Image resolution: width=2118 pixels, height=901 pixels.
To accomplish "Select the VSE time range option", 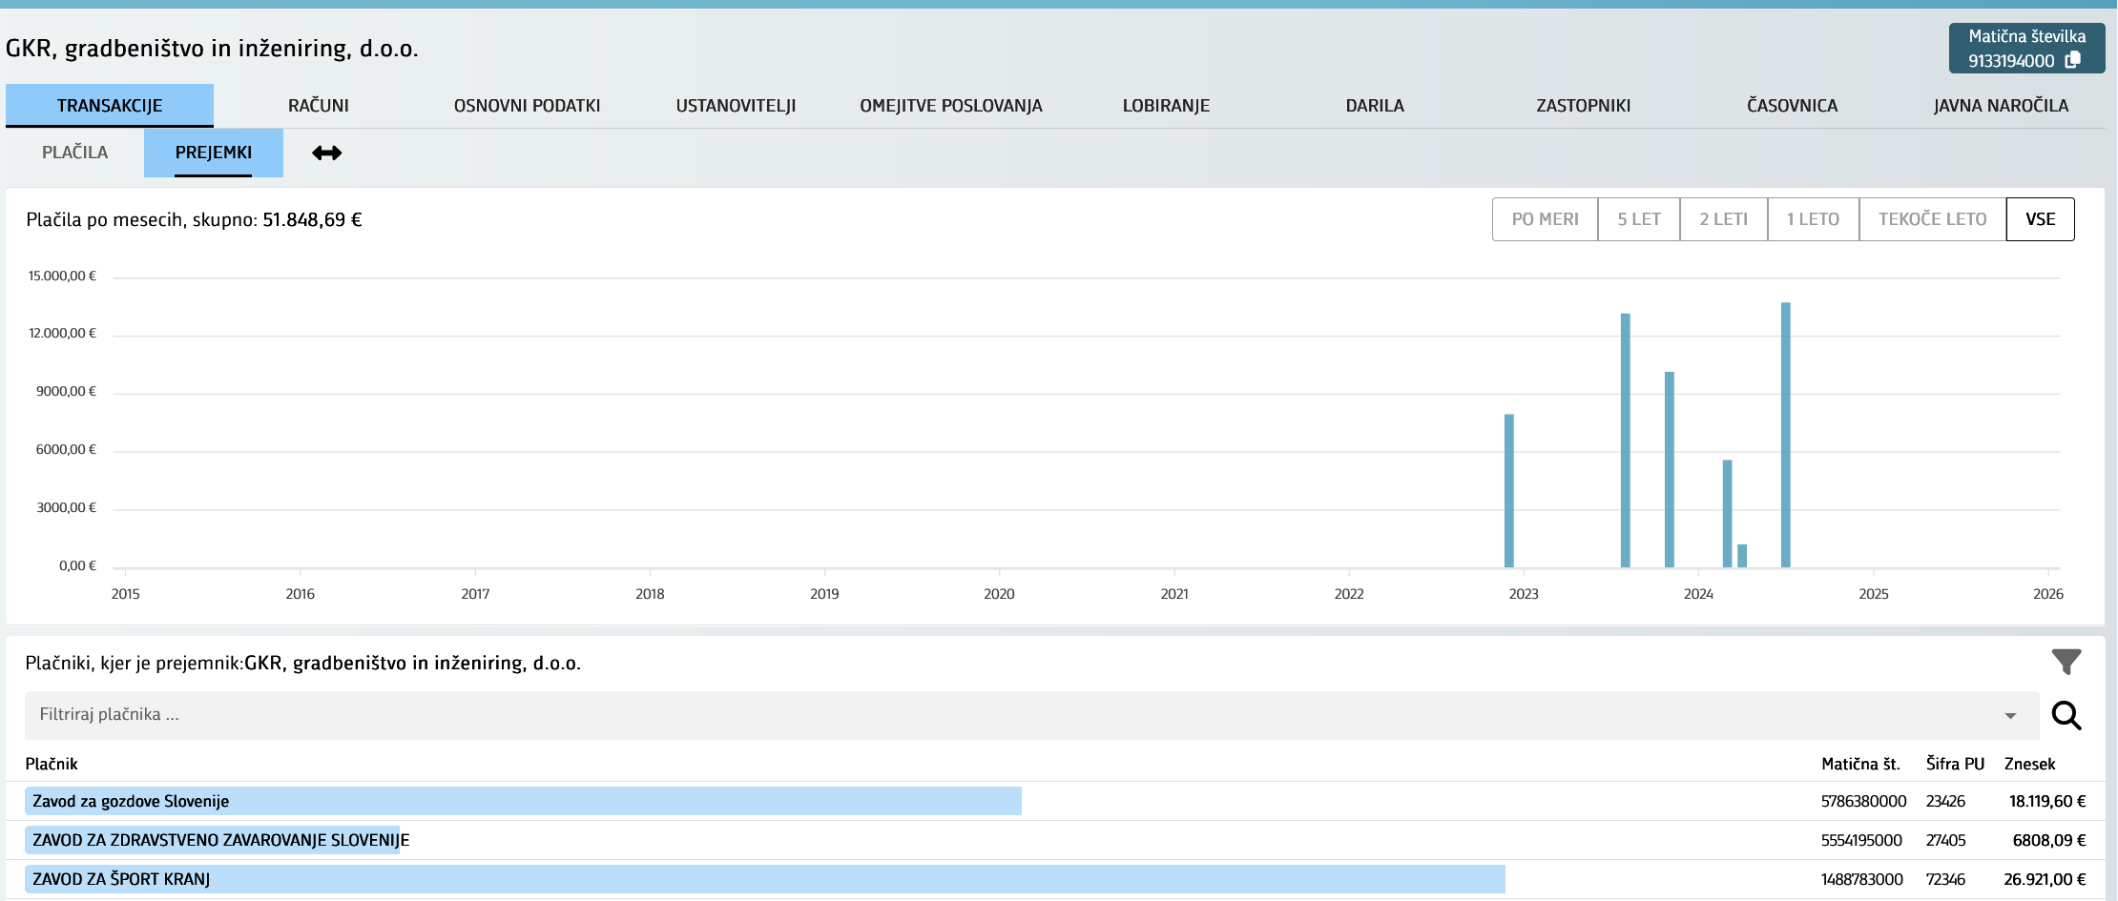I will coord(2040,219).
